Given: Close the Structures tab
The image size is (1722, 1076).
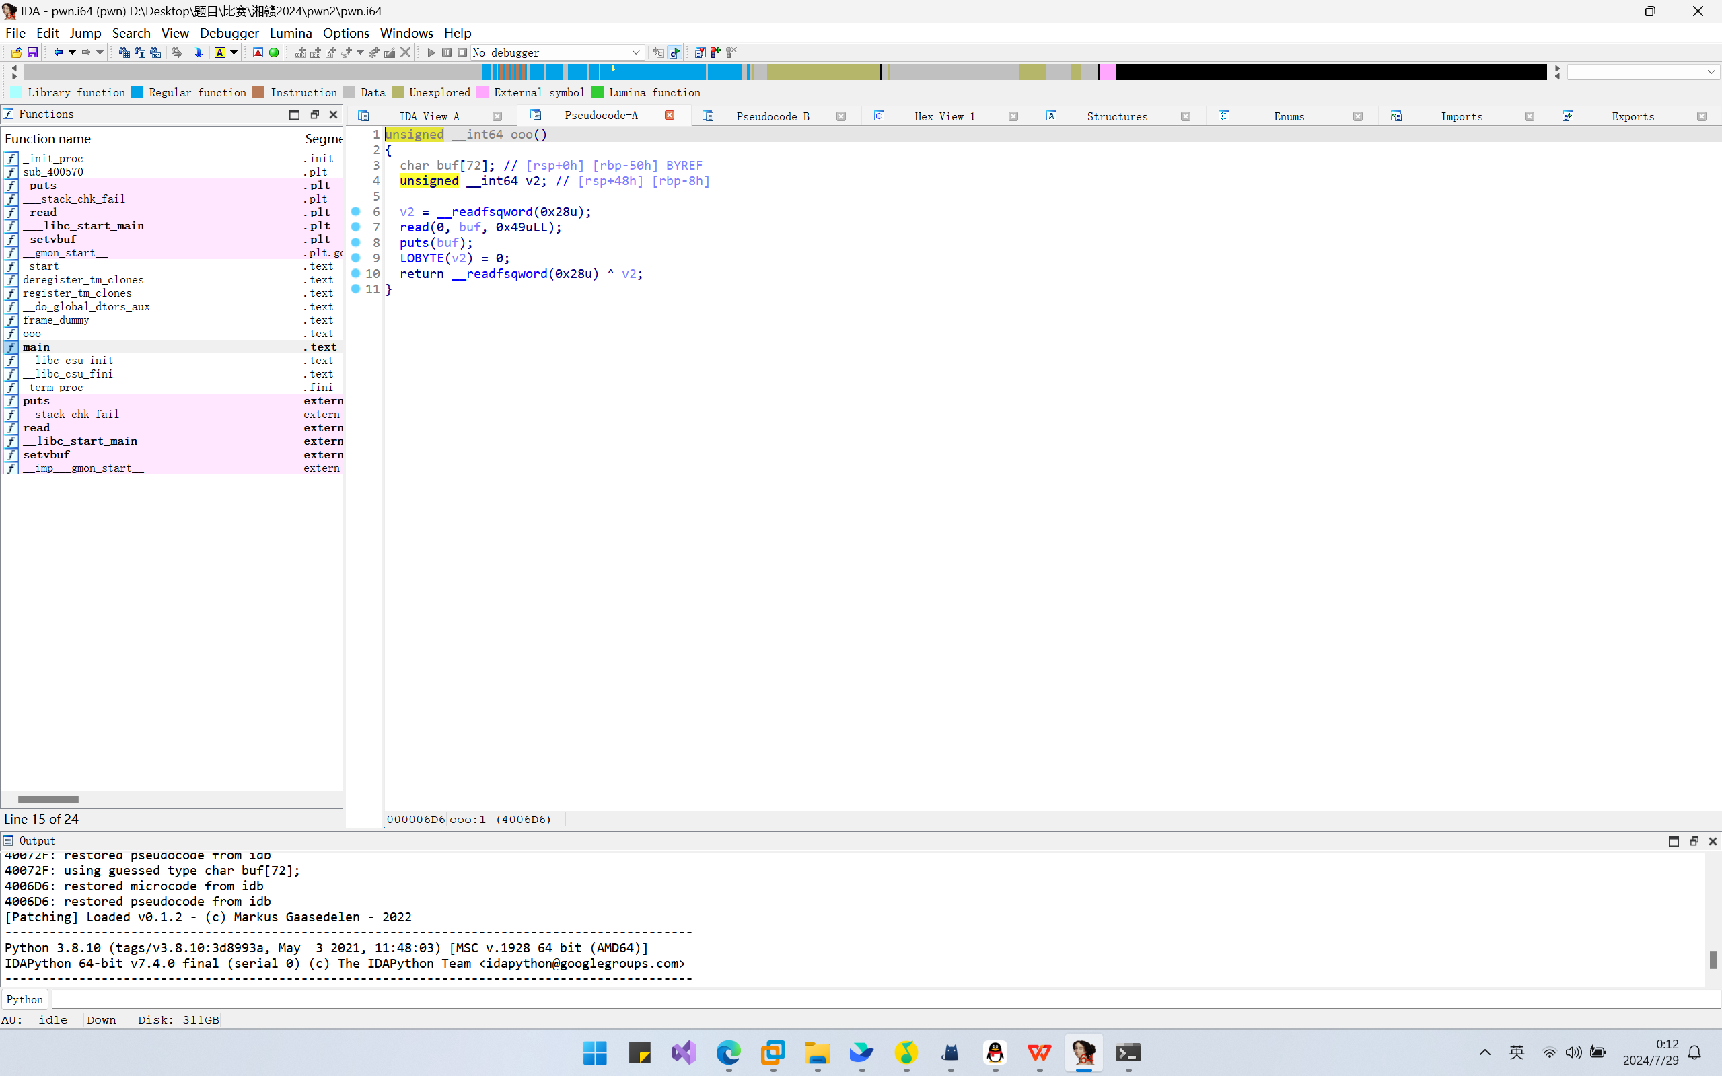Looking at the screenshot, I should [x=1186, y=116].
